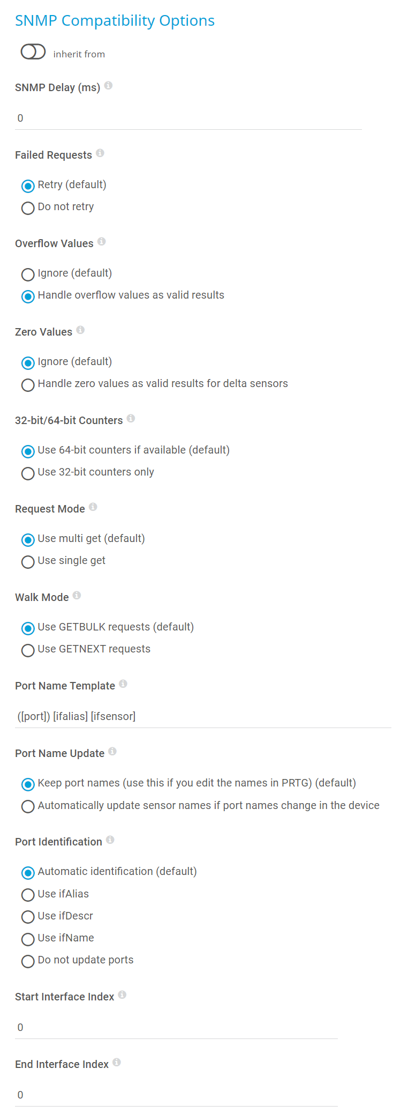Choose Use 32-bit counters only
Image resolution: width=393 pixels, height=1113 pixels.
click(28, 473)
